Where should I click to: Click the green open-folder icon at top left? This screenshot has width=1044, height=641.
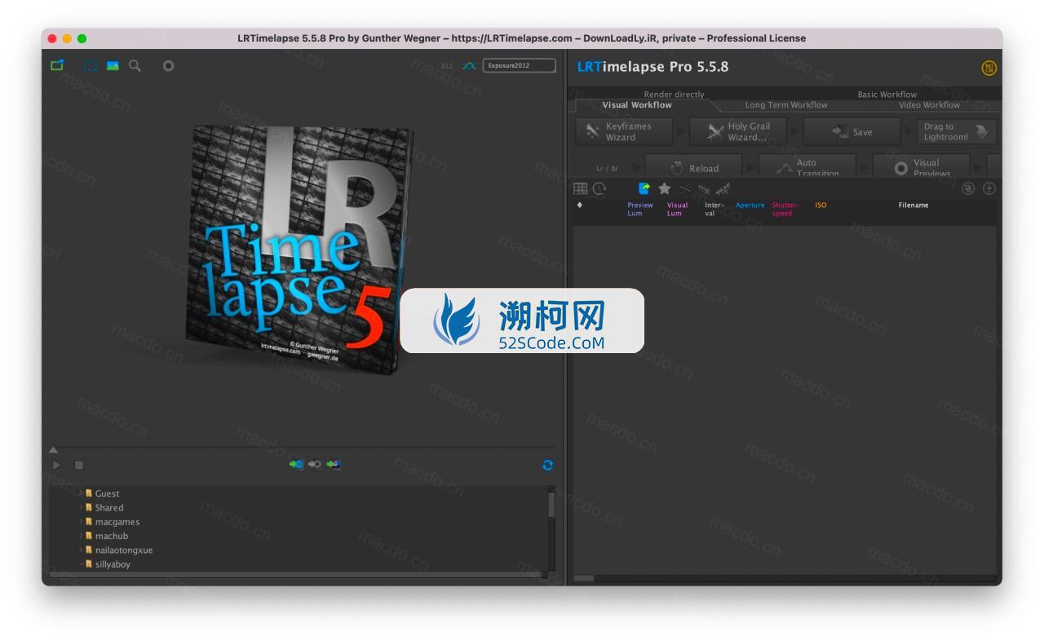pyautogui.click(x=57, y=65)
